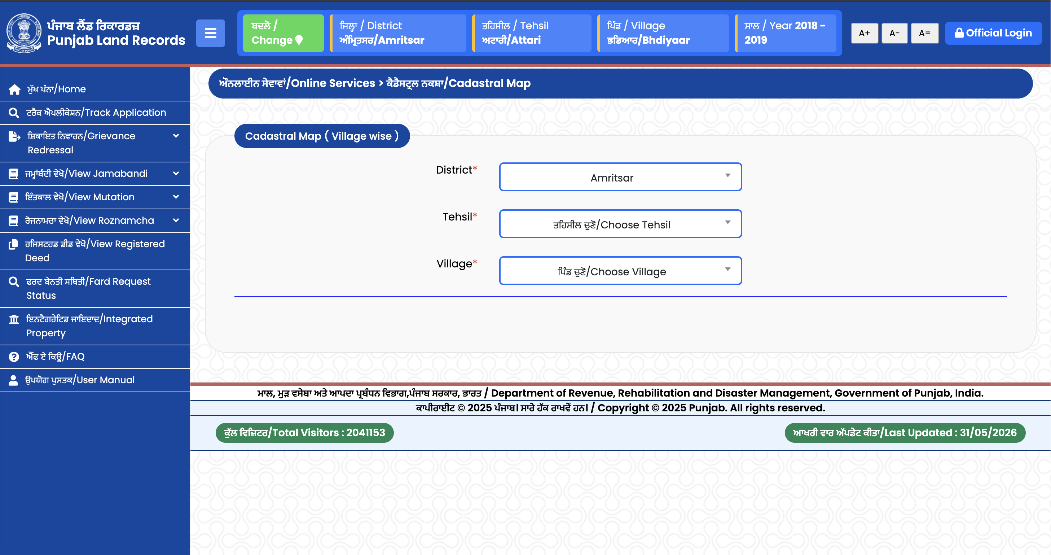Click the District* field label

point(457,170)
